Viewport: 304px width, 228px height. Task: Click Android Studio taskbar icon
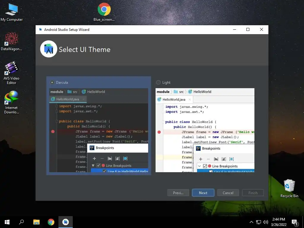[66, 222]
